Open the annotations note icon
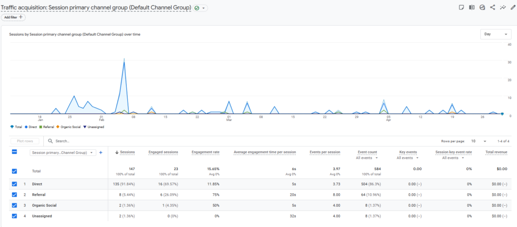The image size is (517, 227). (461, 8)
